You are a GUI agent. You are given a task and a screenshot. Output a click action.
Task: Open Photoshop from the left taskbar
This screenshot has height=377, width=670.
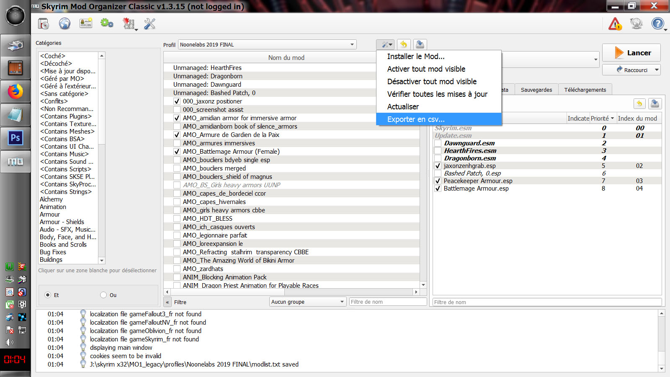click(15, 138)
